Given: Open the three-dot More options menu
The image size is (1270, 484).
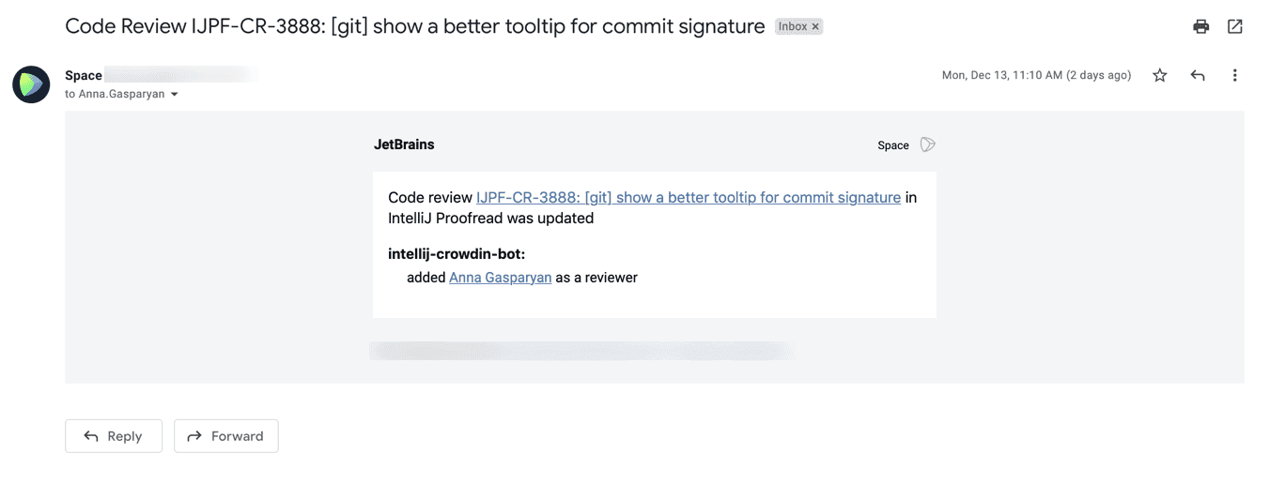Looking at the screenshot, I should (1234, 75).
